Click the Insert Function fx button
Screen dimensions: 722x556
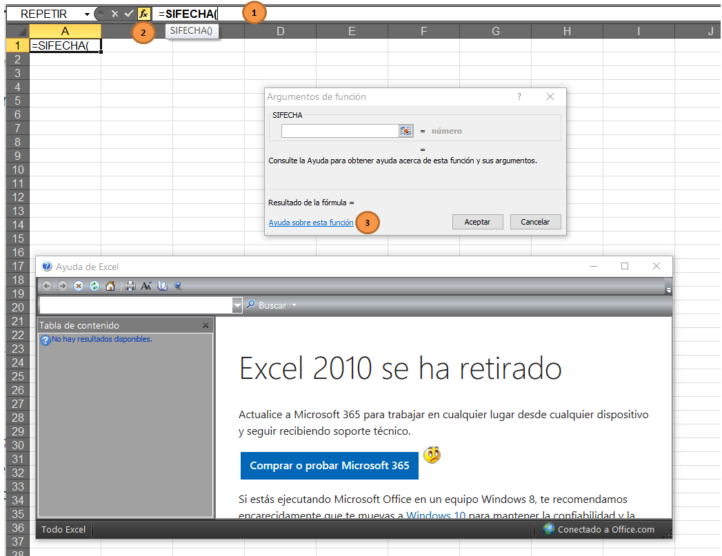(143, 14)
